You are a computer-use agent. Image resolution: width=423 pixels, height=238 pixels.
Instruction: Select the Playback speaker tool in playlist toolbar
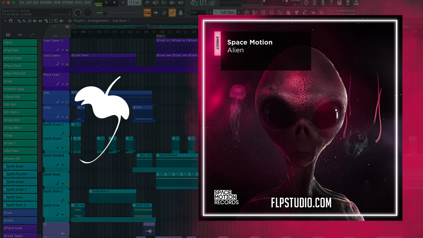[61, 21]
